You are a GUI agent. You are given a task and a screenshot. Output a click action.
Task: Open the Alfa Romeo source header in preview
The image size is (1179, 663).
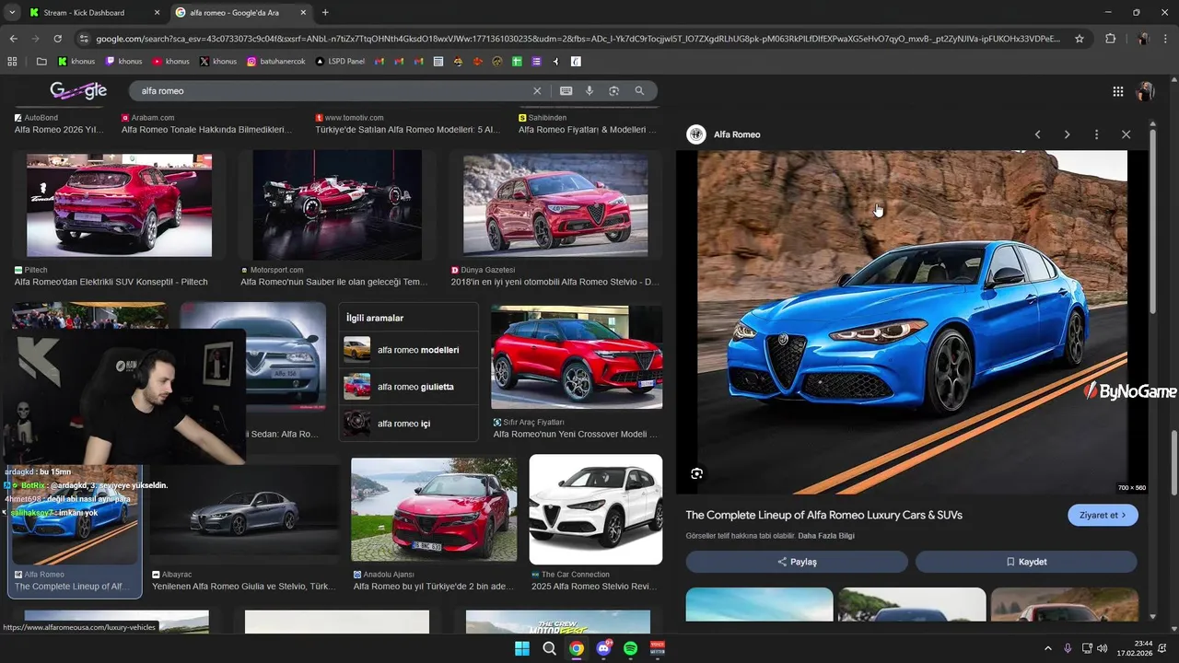[x=724, y=134]
